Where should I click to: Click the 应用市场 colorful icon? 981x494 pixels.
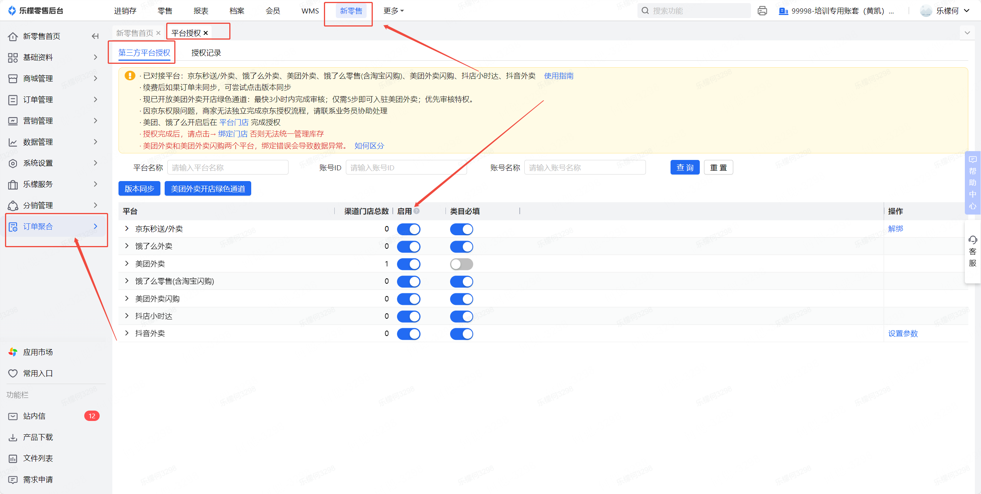(x=13, y=352)
